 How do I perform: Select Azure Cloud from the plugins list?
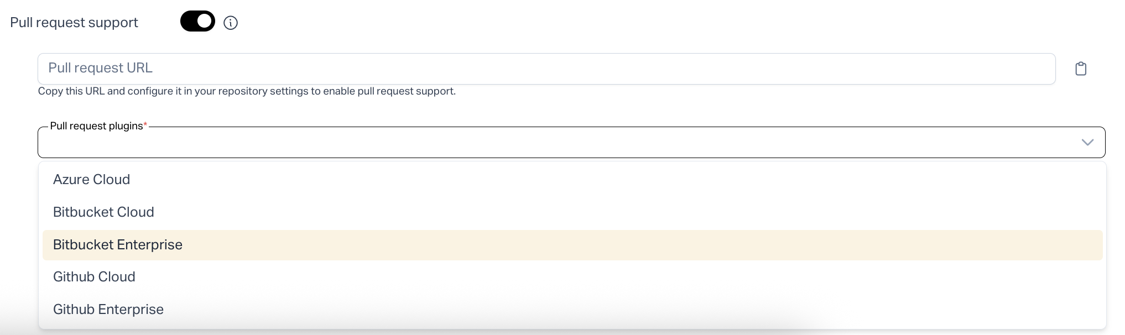coord(91,180)
